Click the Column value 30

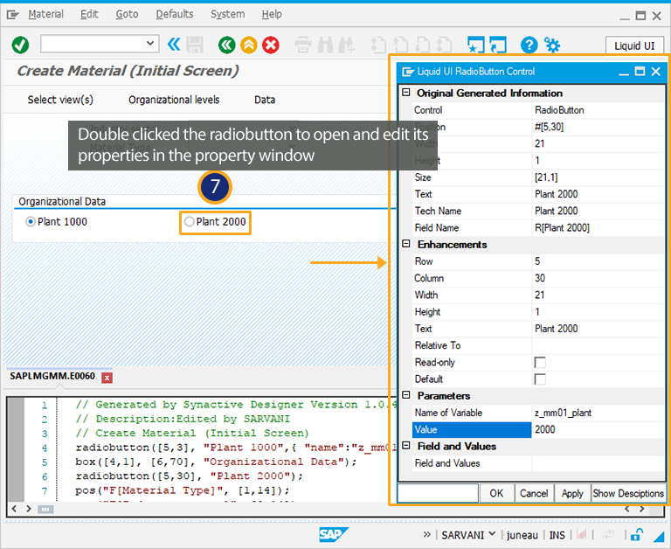point(540,278)
